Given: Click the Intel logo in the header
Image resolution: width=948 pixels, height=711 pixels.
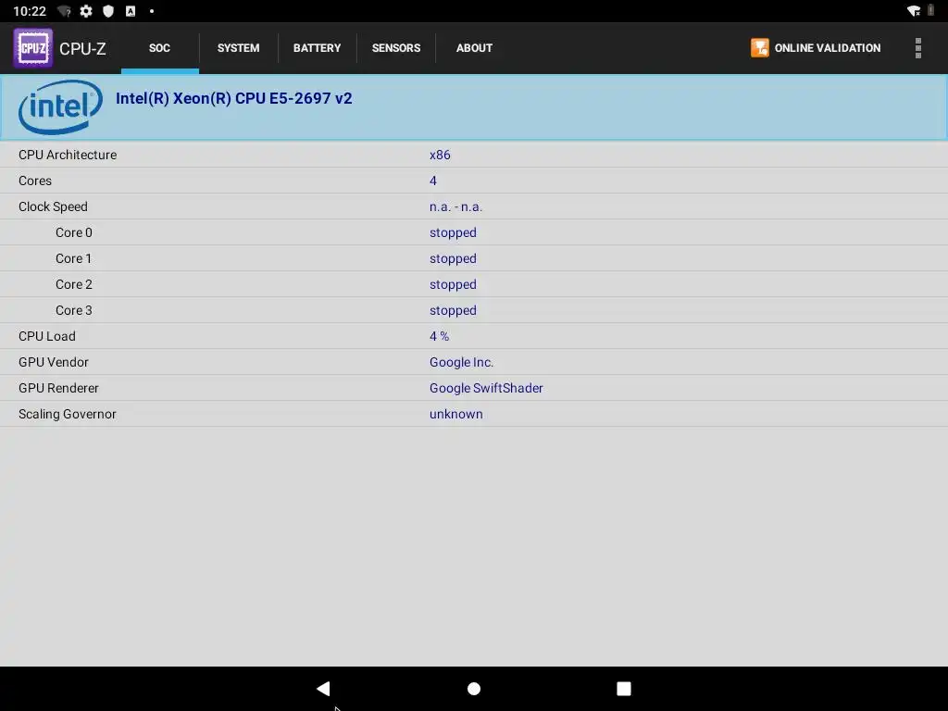Looking at the screenshot, I should coord(60,106).
